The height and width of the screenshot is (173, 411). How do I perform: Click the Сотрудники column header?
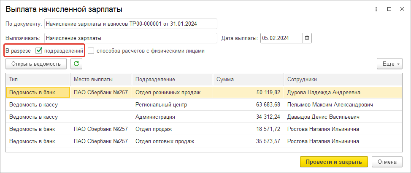point(343,79)
